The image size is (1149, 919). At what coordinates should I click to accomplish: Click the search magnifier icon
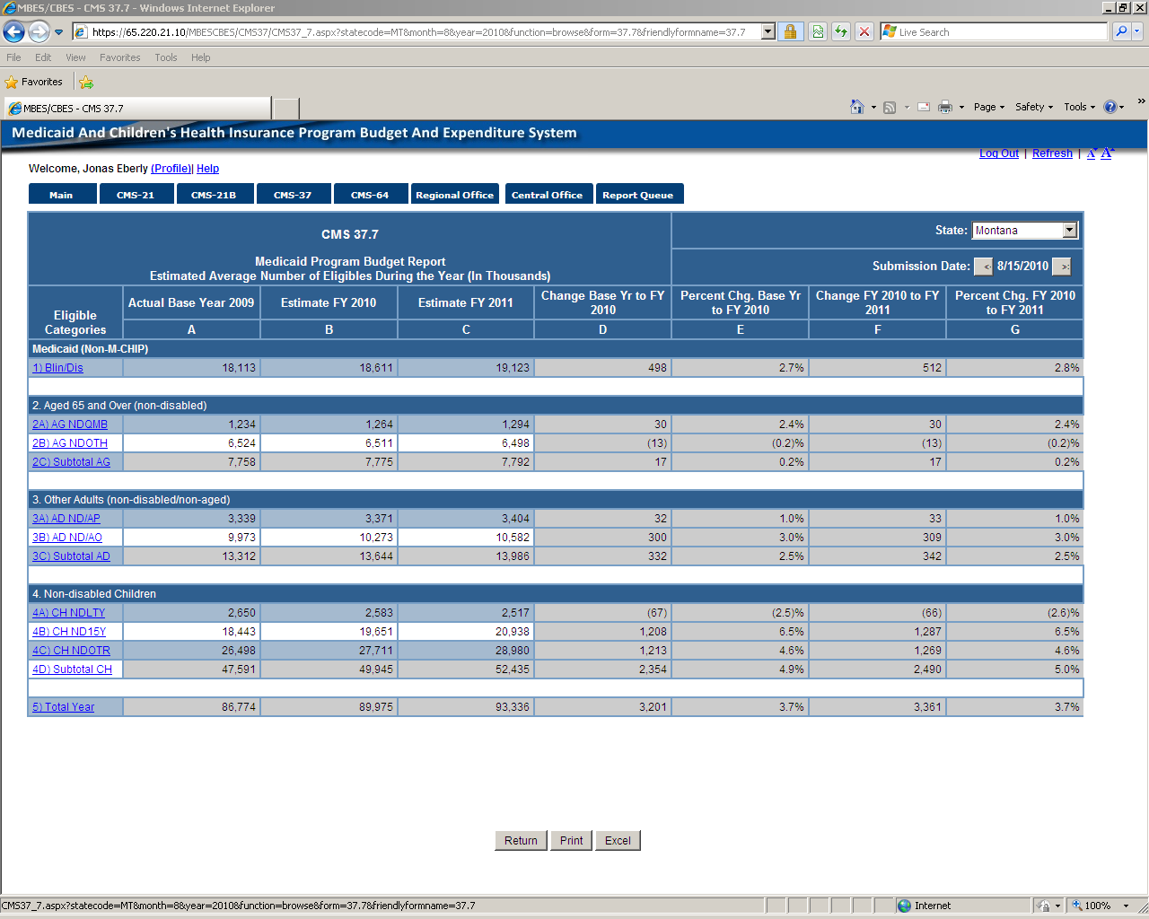tap(1120, 32)
